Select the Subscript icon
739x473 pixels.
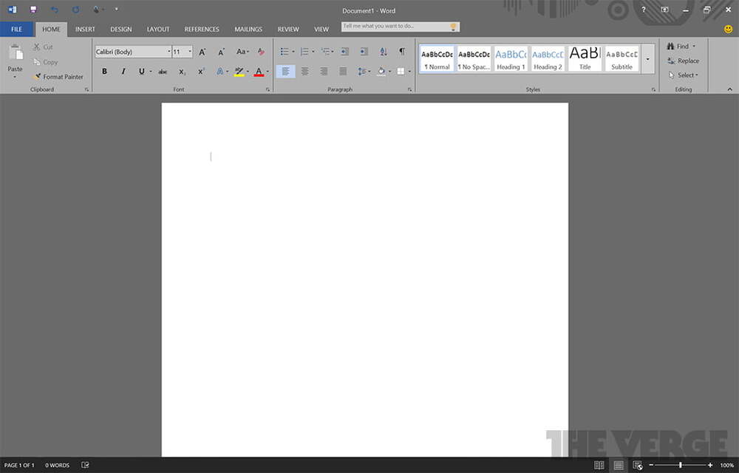[x=181, y=71]
